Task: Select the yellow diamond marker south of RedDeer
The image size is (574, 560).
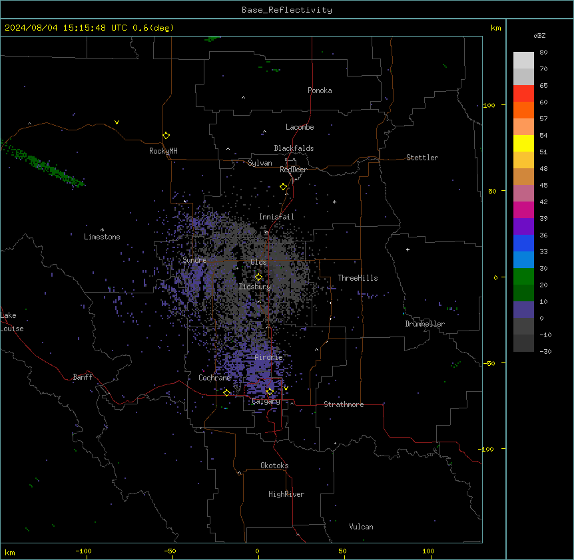Action: (283, 187)
